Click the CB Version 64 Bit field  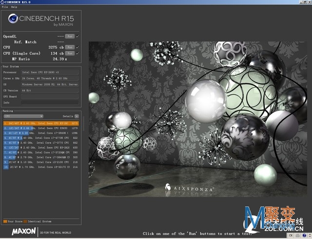click(x=50, y=90)
